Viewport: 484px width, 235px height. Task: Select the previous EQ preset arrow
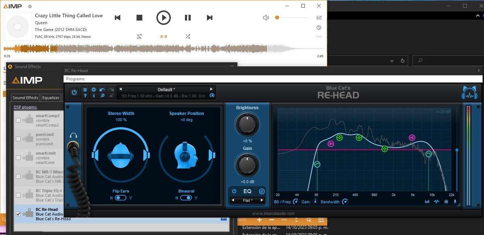click(233, 200)
